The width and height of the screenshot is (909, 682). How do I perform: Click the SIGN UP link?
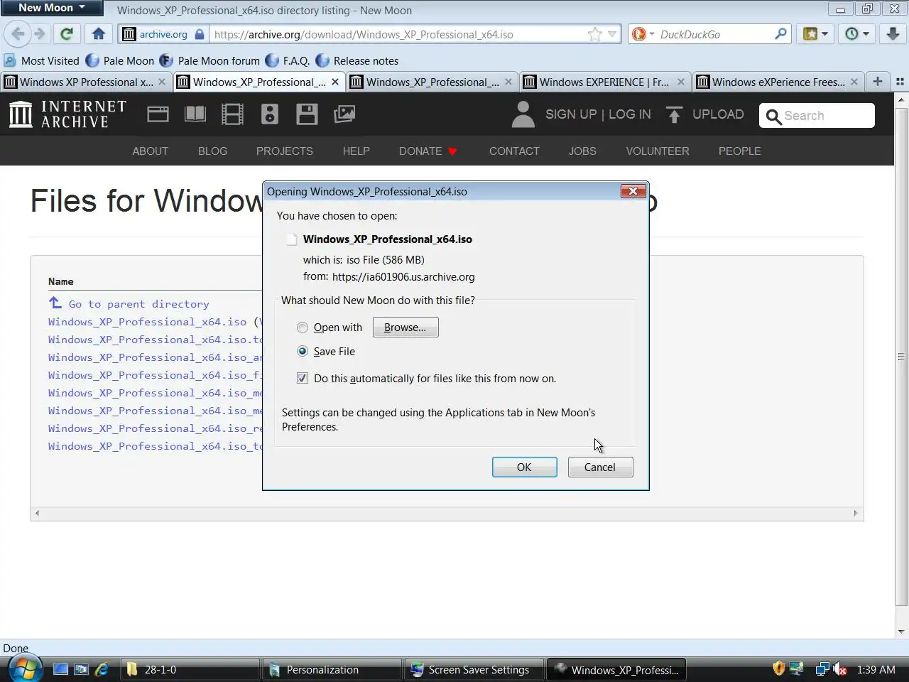click(x=571, y=114)
